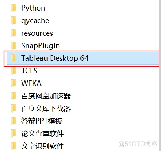Click the 百度文库下载器 folder icon

pos(14,108)
